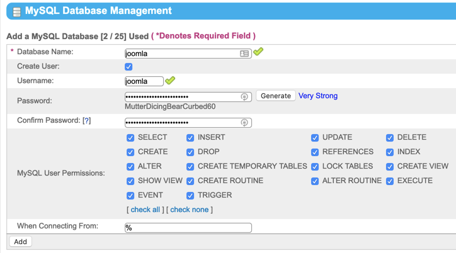Uncheck the Create User checkbox
The width and height of the screenshot is (456, 253).
[x=128, y=67]
